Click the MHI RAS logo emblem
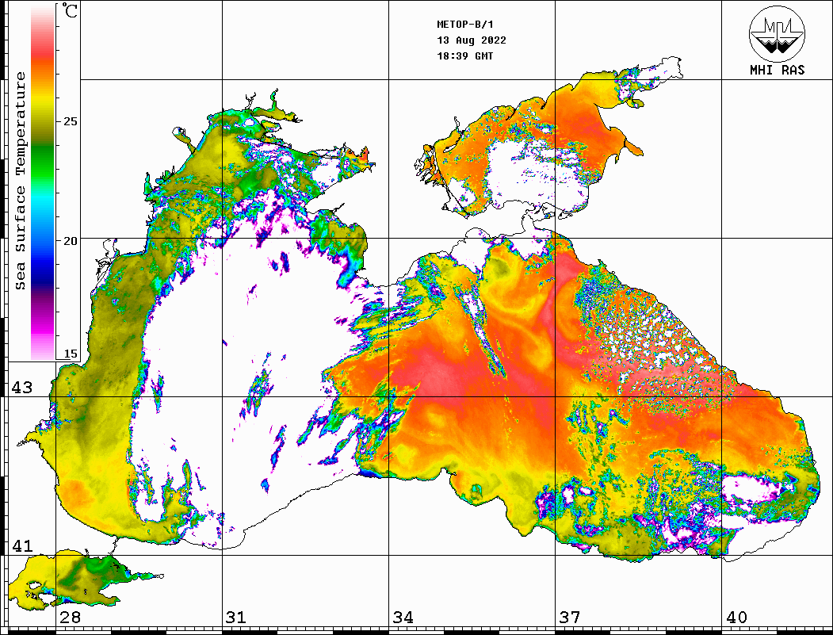This screenshot has height=635, width=833. pyautogui.click(x=777, y=34)
